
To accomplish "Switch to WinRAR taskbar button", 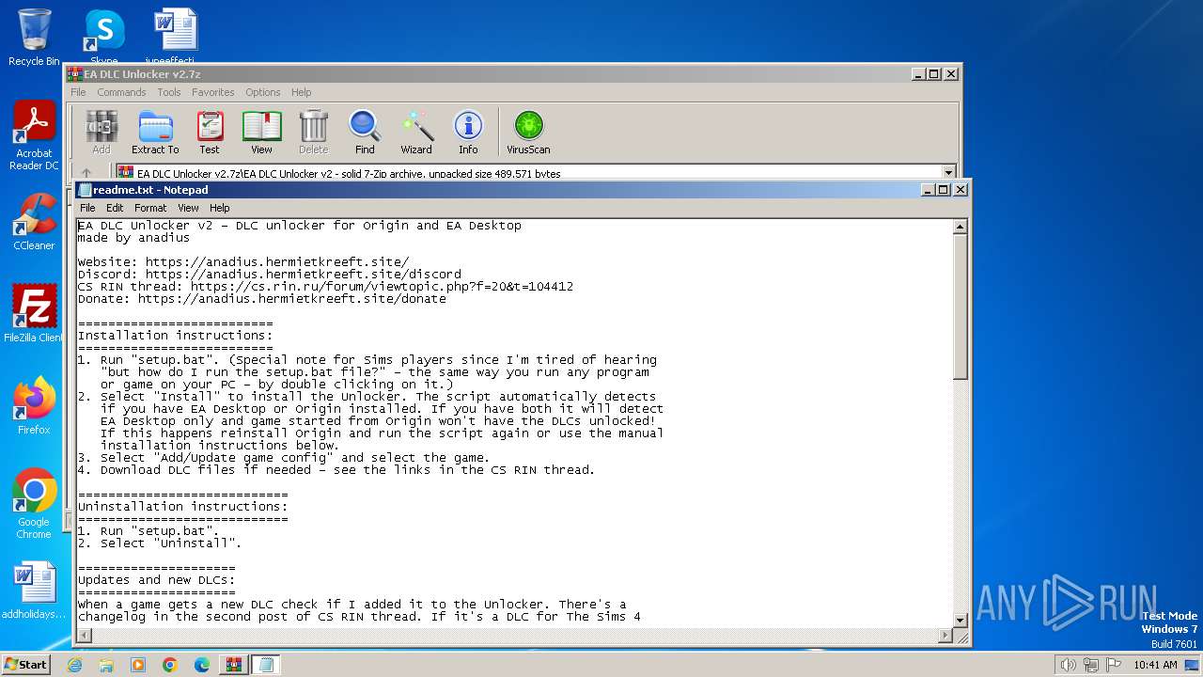I will [x=234, y=665].
